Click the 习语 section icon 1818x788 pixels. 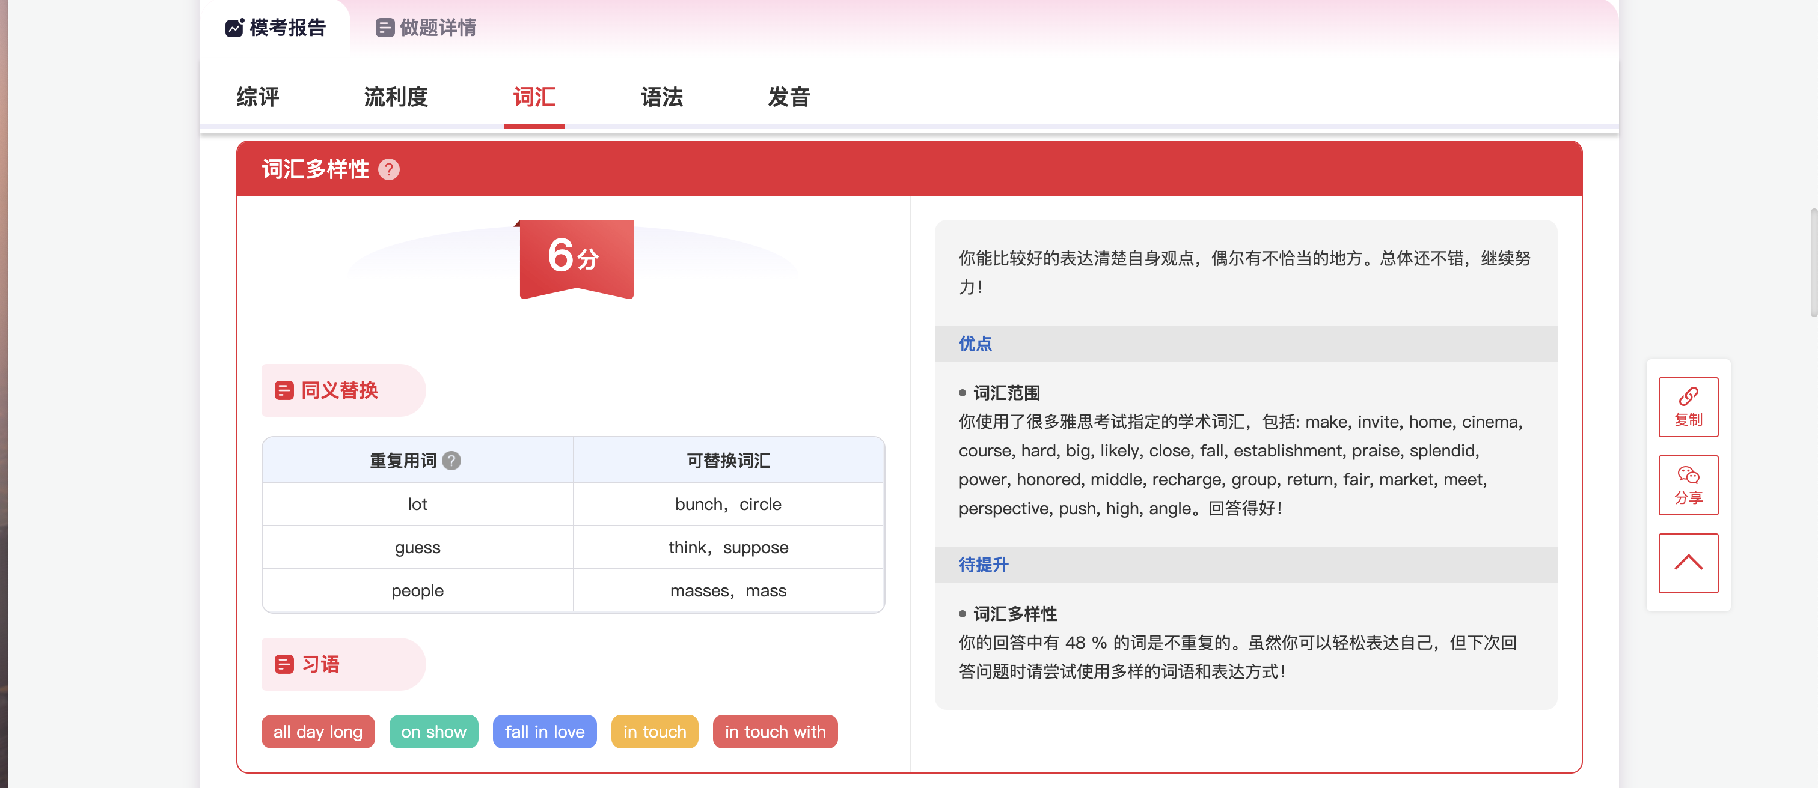pyautogui.click(x=284, y=664)
